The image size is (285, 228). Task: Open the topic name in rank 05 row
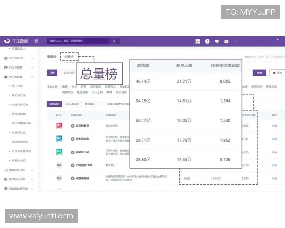pos(82,178)
